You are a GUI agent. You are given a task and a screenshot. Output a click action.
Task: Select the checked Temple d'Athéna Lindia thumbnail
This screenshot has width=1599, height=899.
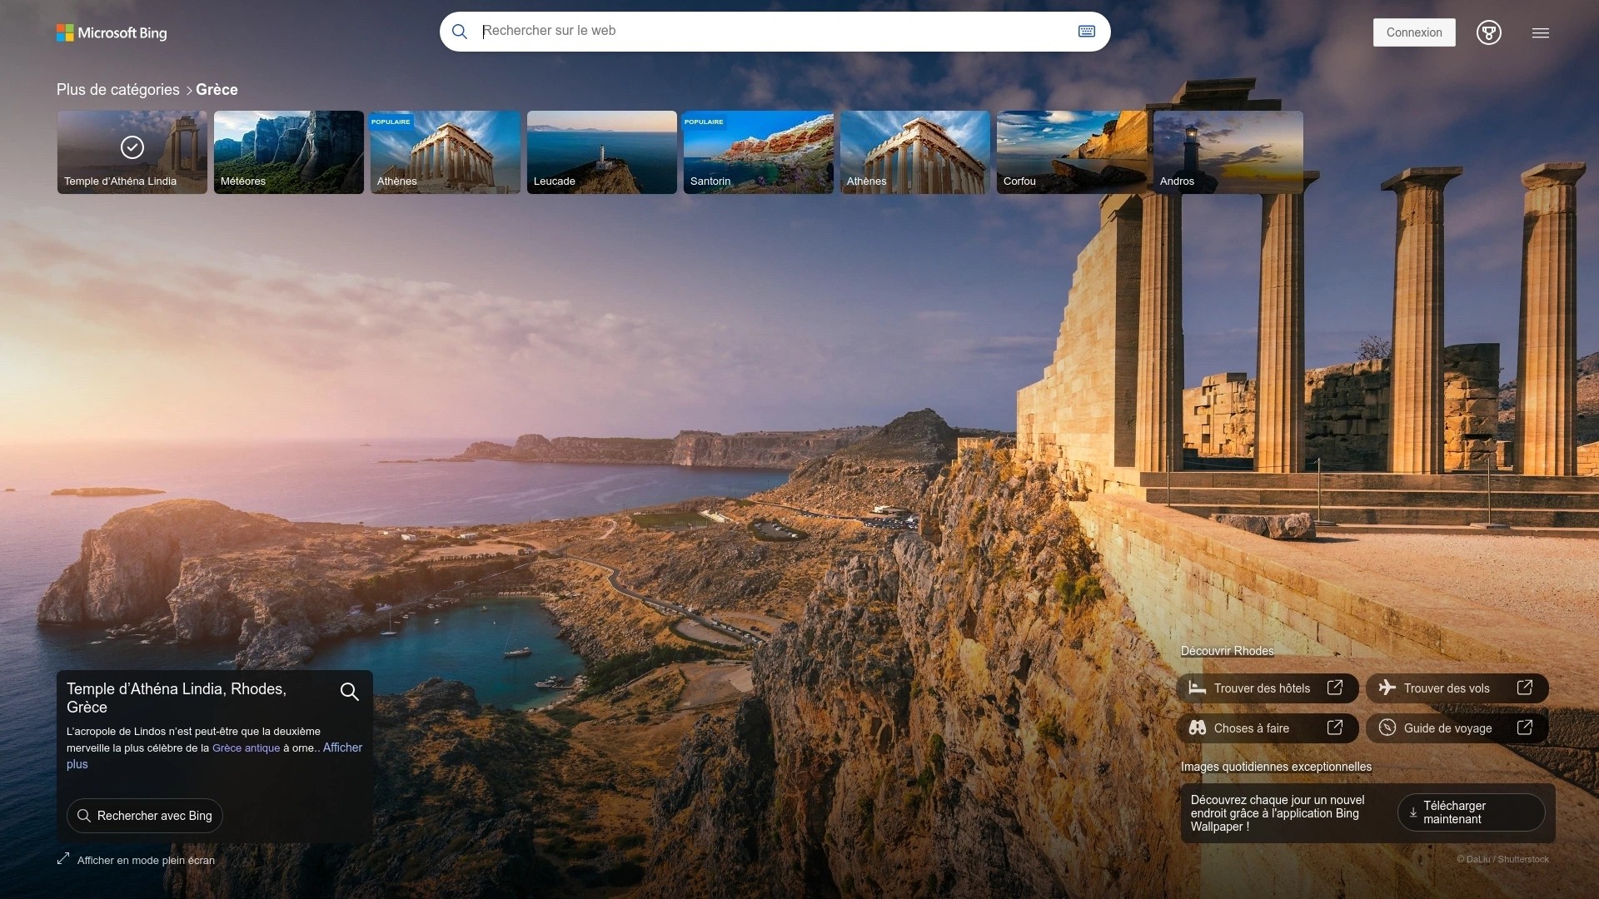pyautogui.click(x=132, y=152)
